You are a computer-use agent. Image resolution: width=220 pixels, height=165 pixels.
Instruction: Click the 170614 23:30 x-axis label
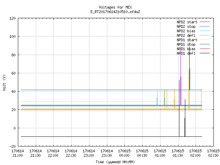(x=107, y=153)
